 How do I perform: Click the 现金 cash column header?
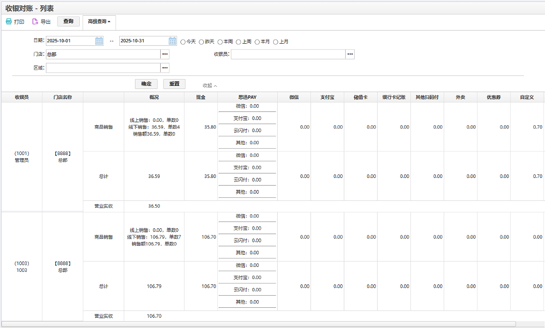click(201, 97)
